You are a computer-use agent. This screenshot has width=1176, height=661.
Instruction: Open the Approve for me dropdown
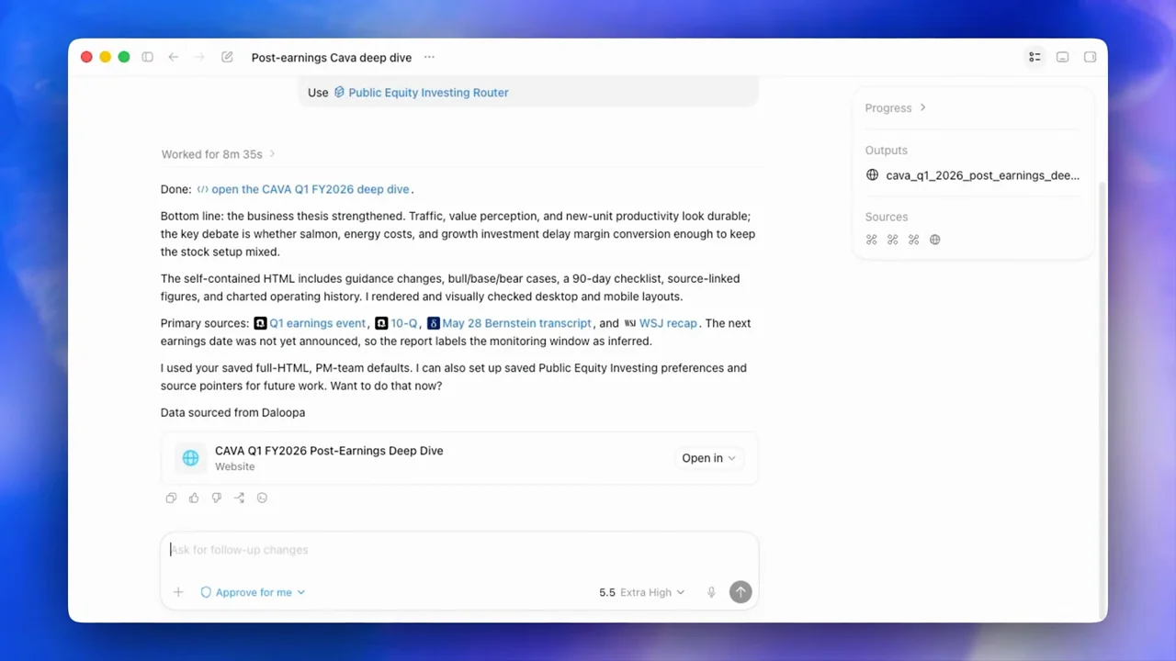point(253,592)
